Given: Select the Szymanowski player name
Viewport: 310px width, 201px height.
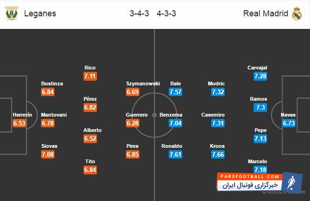Looking at the screenshot, I should coord(143,83).
